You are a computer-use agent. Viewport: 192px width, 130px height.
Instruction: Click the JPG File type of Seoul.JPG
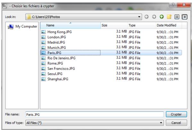(135, 74)
